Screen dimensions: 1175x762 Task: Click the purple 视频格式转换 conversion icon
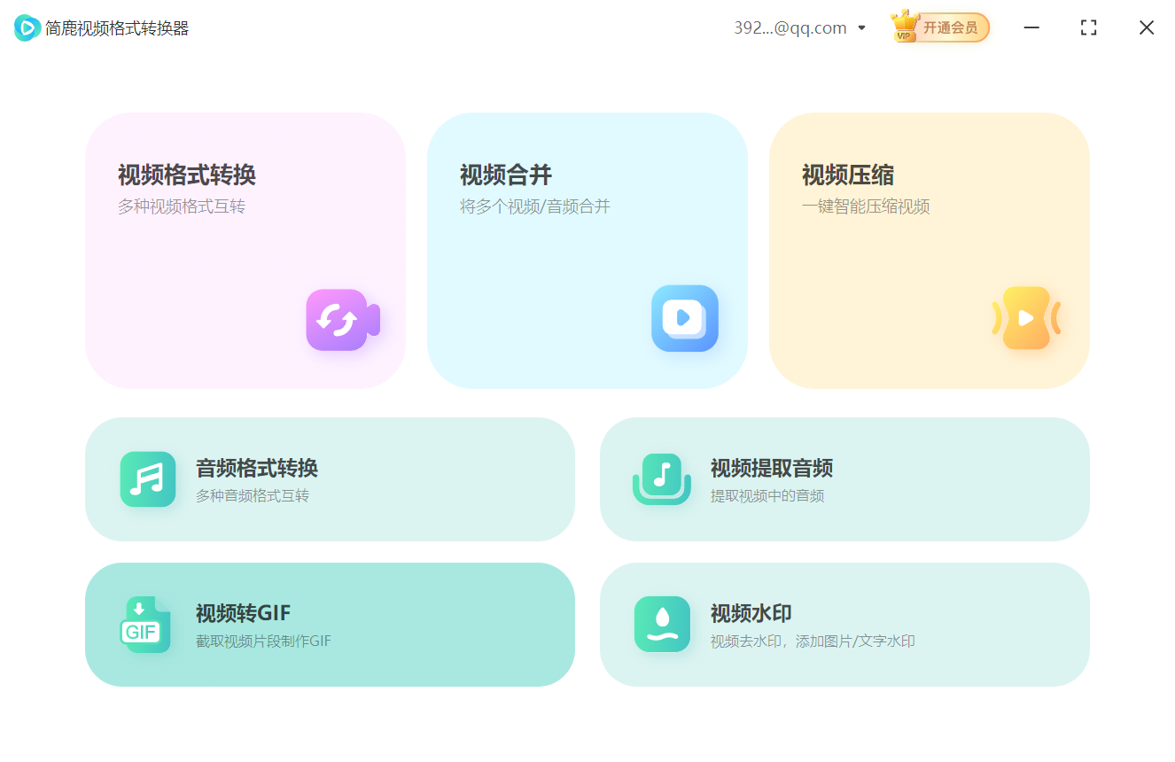[342, 320]
